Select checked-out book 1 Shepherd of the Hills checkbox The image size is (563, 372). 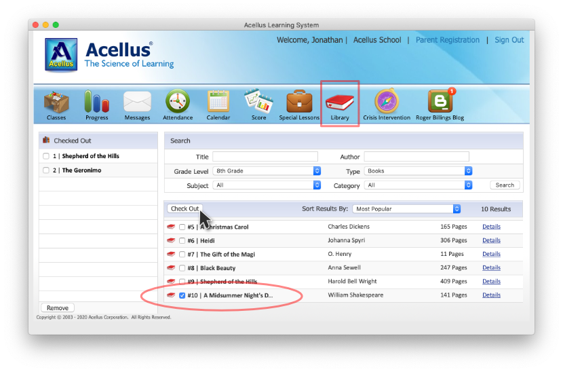46,156
